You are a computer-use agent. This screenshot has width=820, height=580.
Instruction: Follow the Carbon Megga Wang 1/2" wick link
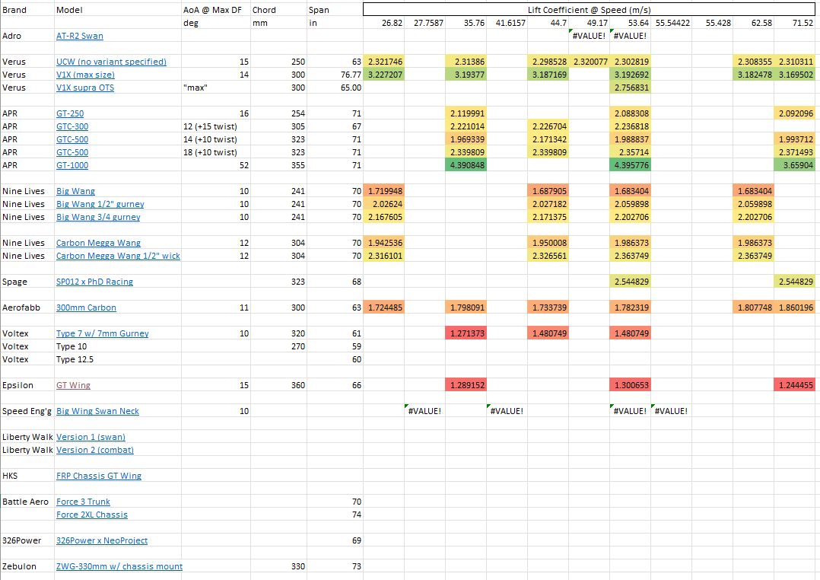[x=118, y=256]
